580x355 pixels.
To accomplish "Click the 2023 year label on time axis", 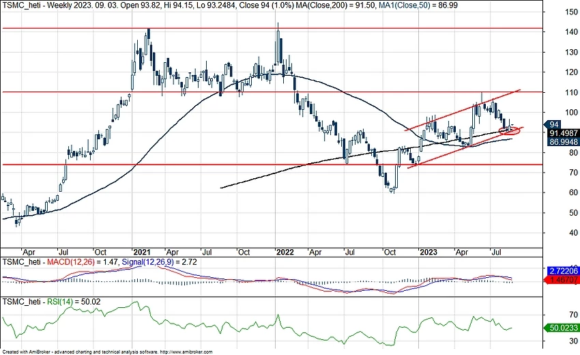I will [429, 253].
